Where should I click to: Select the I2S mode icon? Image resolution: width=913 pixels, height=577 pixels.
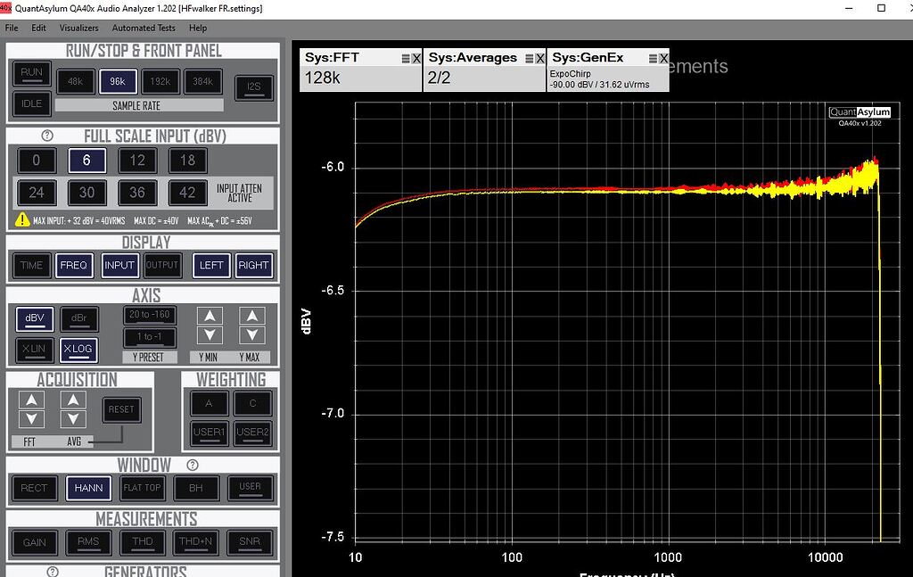tap(253, 88)
